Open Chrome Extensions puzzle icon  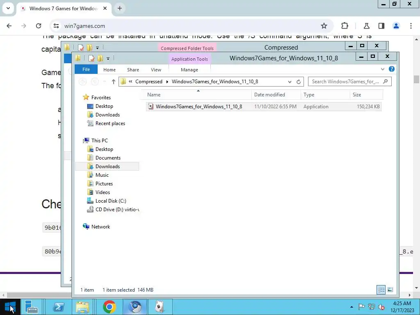[345, 26]
